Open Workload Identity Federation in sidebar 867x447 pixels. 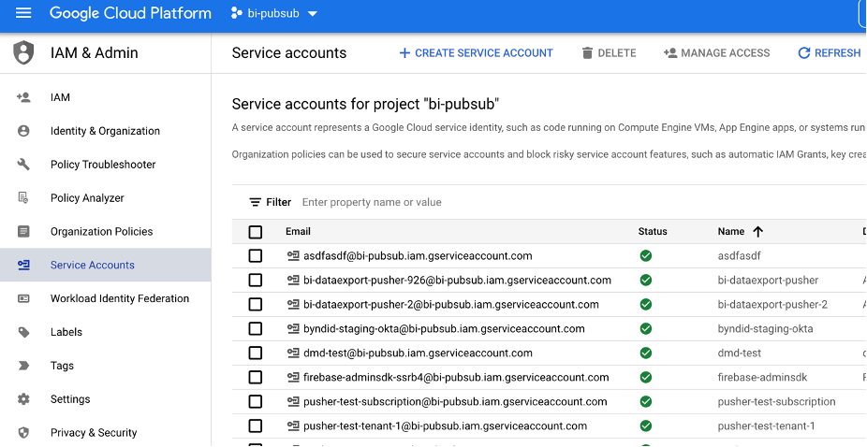click(x=105, y=298)
